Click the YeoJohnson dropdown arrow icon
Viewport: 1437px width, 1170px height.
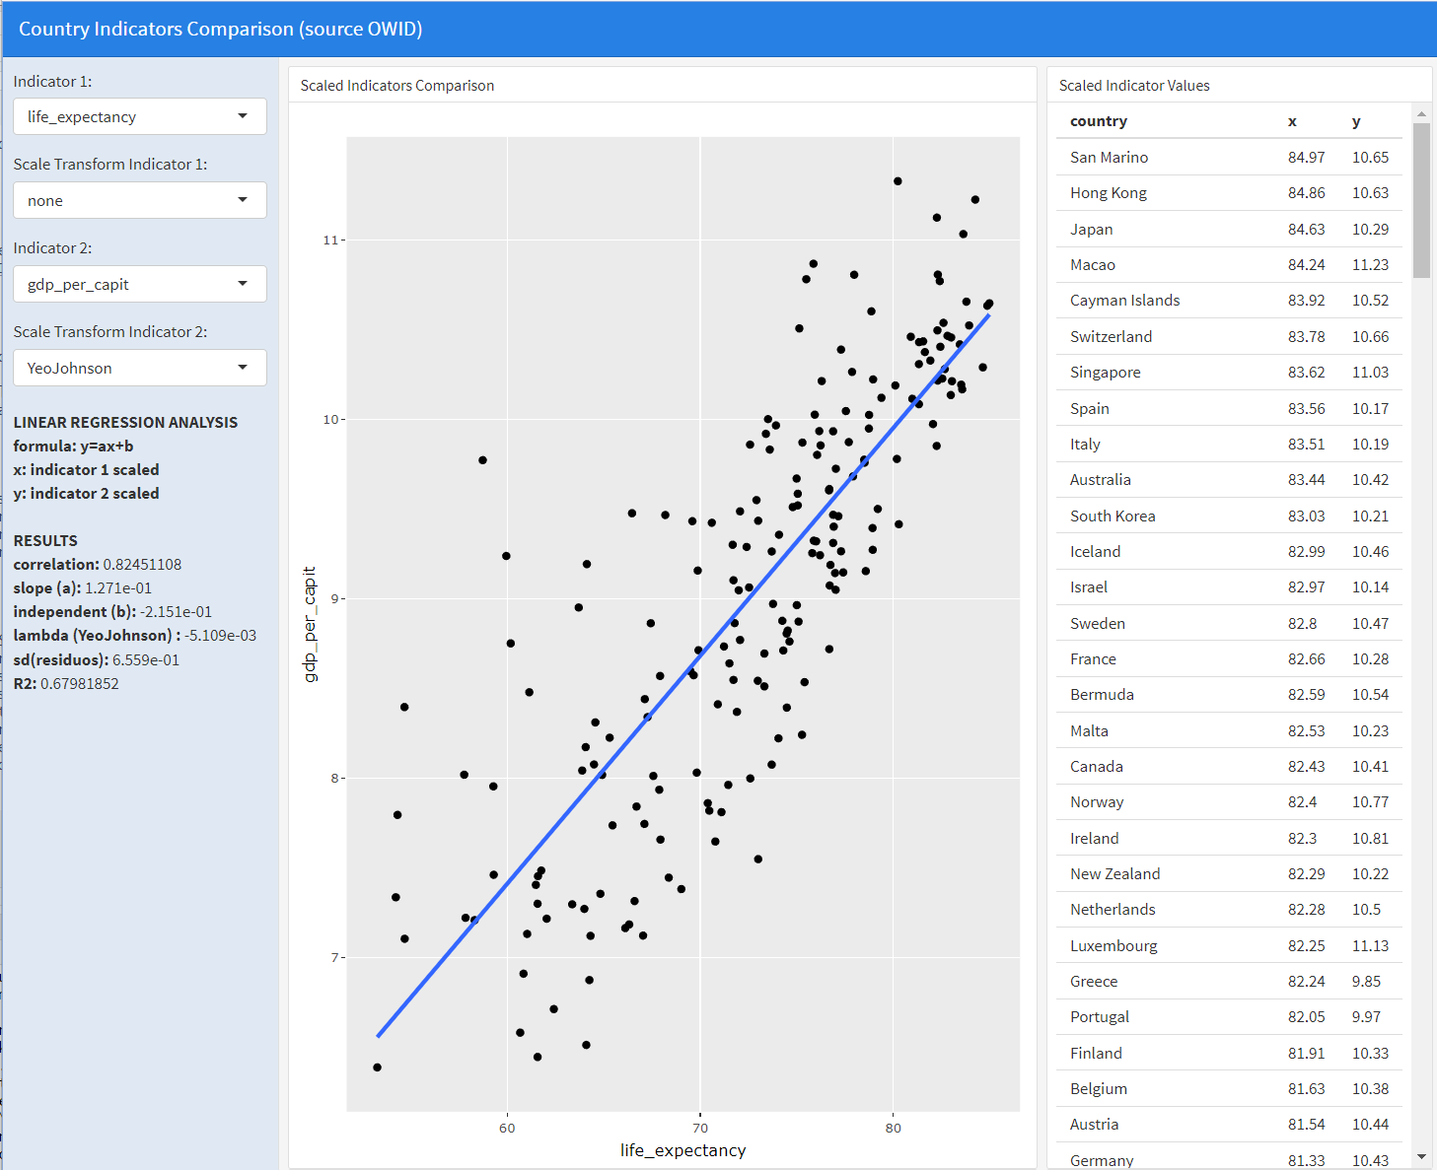pyautogui.click(x=243, y=368)
